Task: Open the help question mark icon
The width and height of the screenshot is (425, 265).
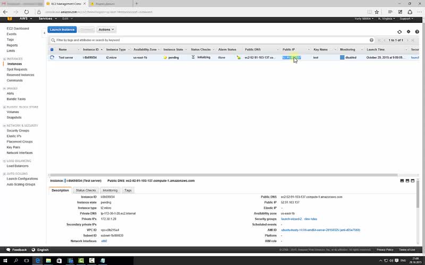Action: click(417, 32)
